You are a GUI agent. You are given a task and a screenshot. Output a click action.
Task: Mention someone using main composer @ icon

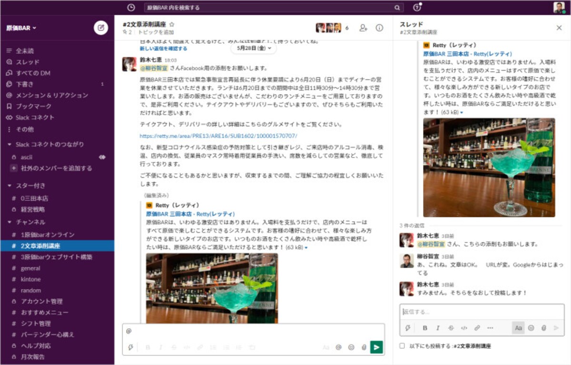[x=339, y=347]
